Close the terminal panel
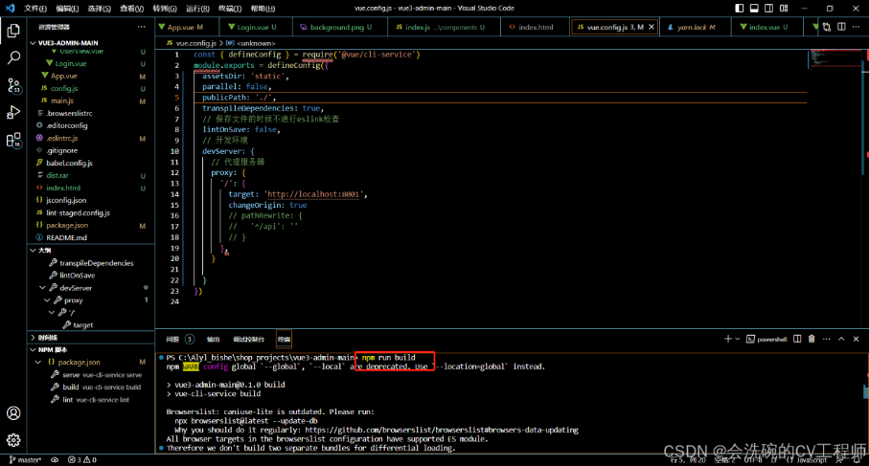869x466 pixels. click(x=857, y=339)
